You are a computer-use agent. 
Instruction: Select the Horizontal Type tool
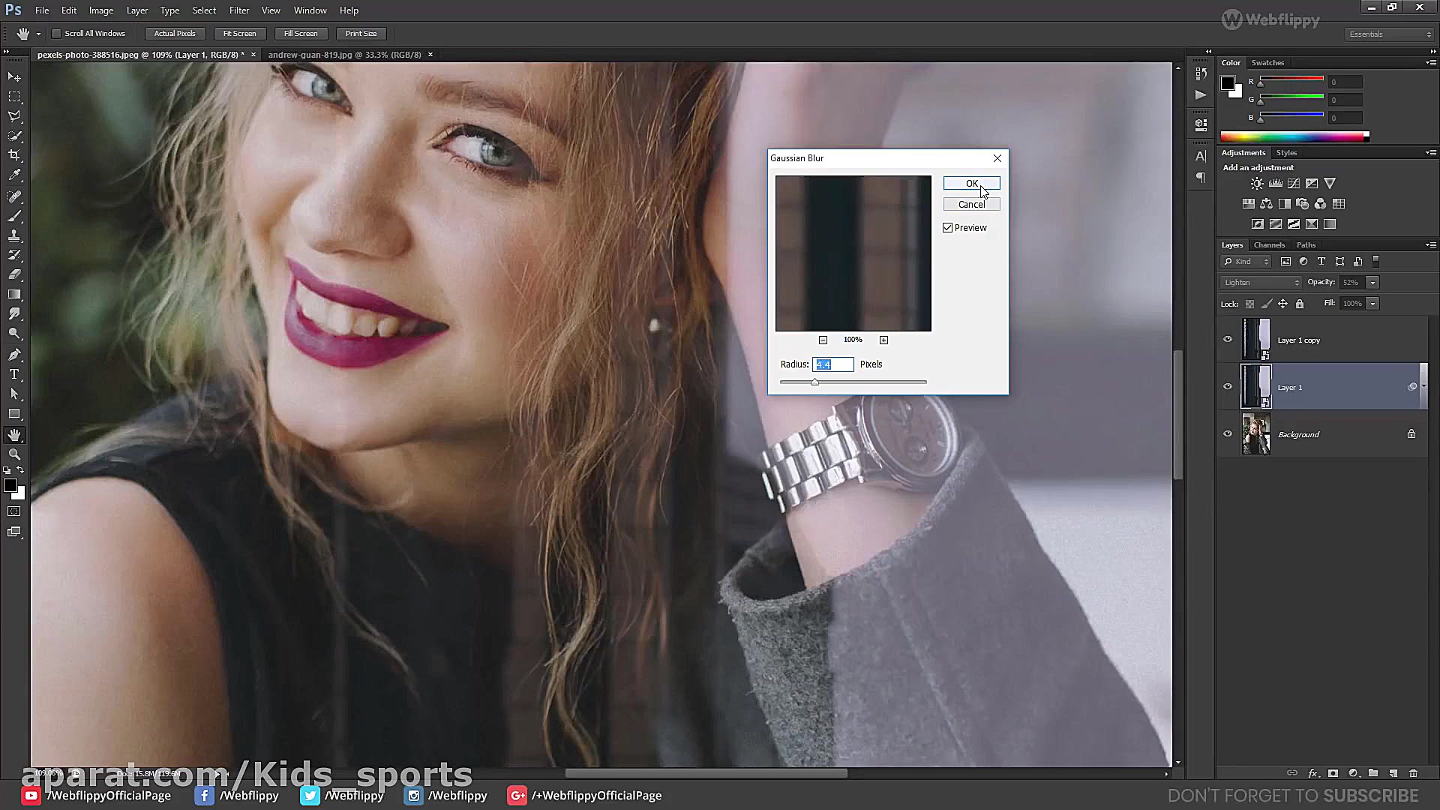pos(14,374)
